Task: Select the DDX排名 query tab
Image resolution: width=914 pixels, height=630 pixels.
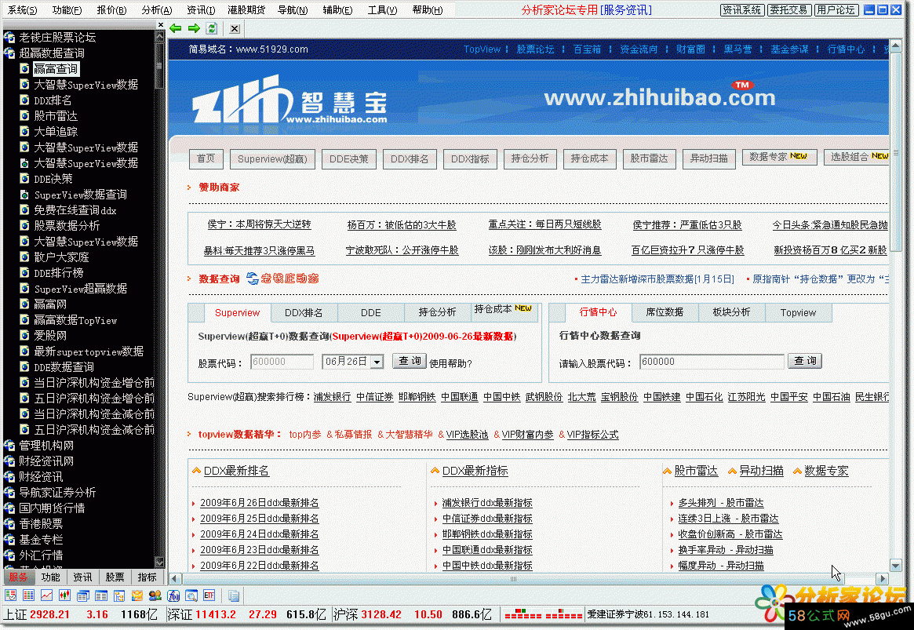Action: pos(304,313)
